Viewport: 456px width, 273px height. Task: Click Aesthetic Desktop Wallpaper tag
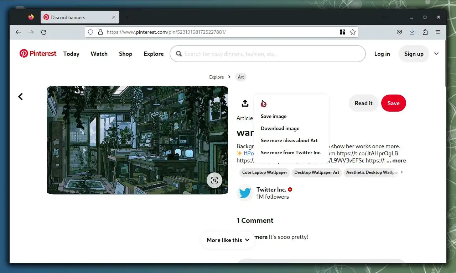click(x=371, y=172)
